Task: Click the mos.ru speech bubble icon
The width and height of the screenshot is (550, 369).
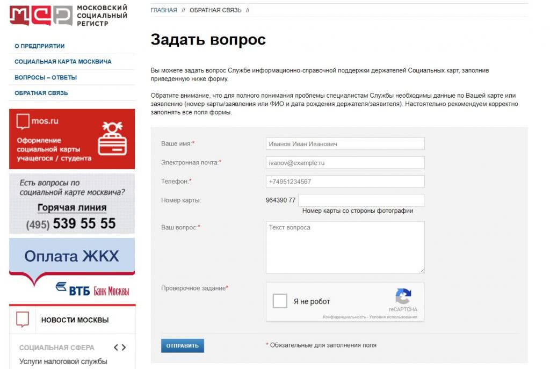Action: coord(23,122)
